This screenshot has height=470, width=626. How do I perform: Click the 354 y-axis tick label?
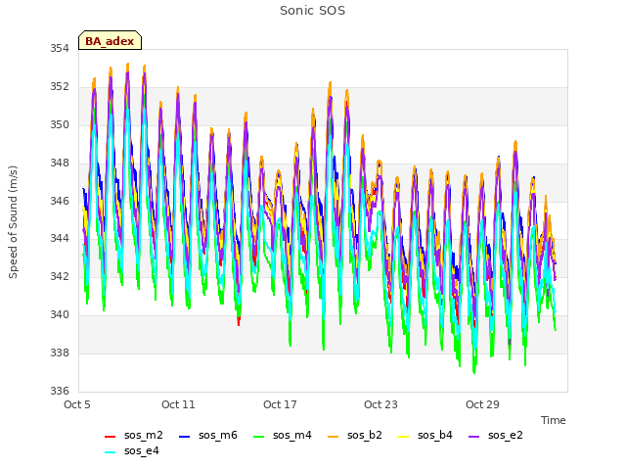pos(59,48)
